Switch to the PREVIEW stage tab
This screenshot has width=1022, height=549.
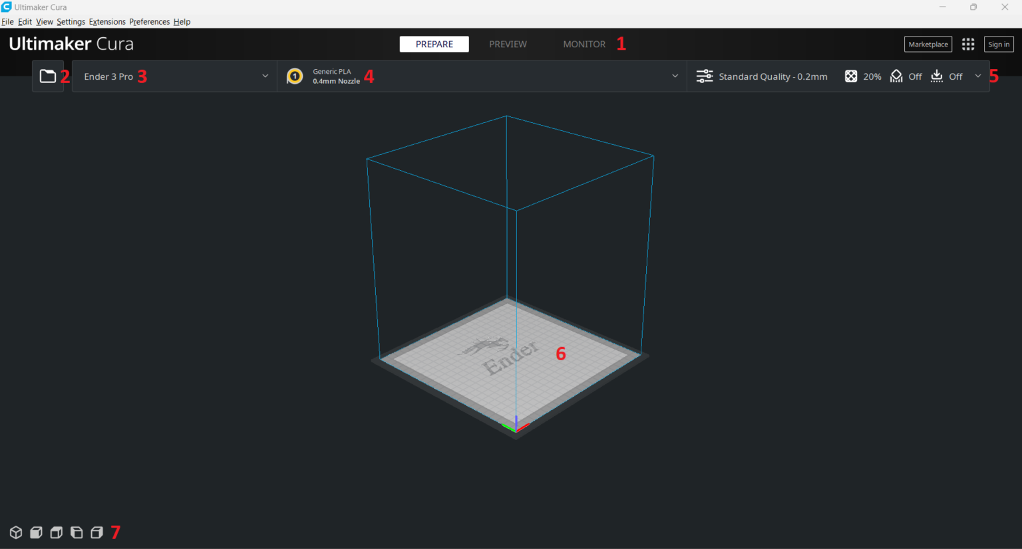click(508, 44)
